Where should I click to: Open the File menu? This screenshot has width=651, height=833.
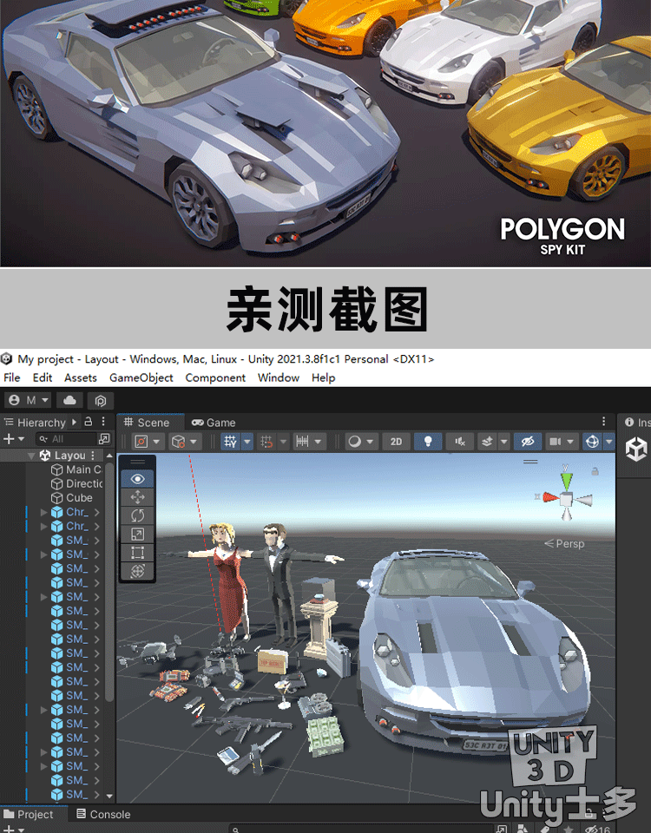[x=11, y=377]
